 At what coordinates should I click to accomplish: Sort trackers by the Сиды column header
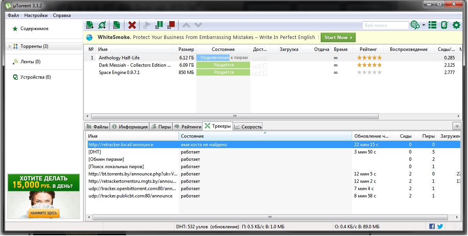pyautogui.click(x=402, y=136)
